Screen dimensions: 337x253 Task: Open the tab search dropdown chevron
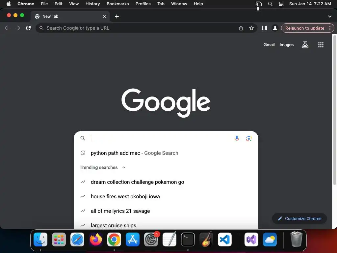tap(329, 16)
